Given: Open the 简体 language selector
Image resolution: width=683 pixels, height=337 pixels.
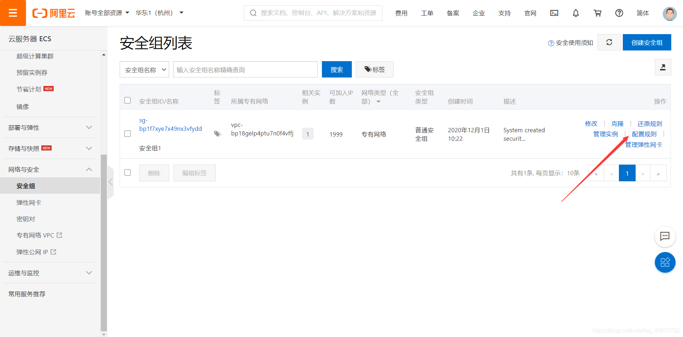Looking at the screenshot, I should [x=643, y=13].
